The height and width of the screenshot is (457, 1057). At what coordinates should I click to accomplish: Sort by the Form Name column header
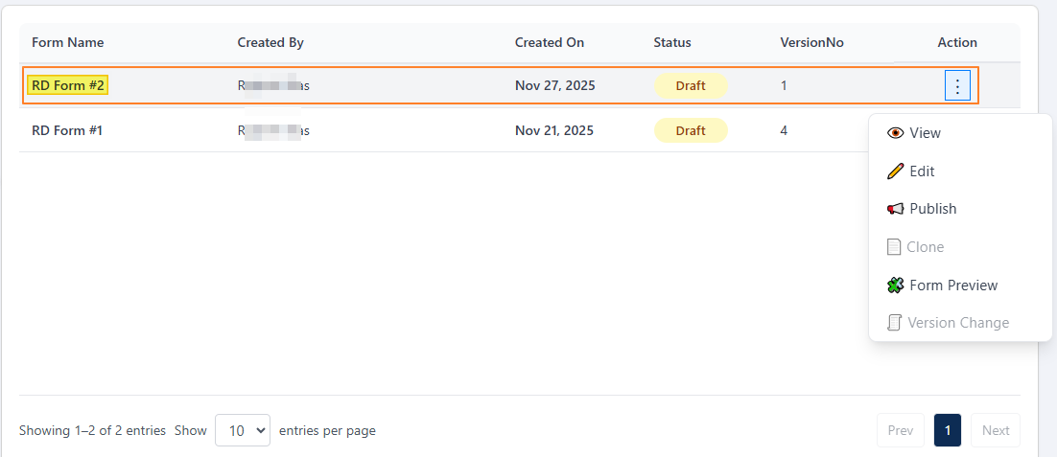68,42
